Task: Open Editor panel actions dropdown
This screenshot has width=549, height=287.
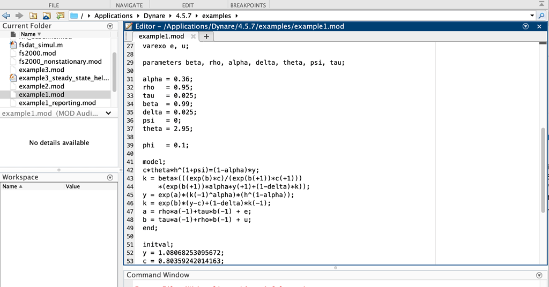Action: [525, 26]
